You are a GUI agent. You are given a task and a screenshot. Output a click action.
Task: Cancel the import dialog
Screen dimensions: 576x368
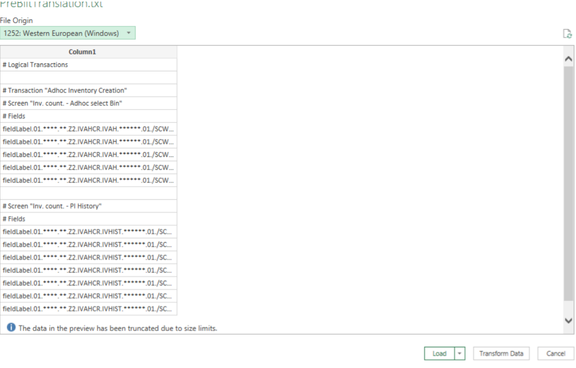[x=555, y=354]
